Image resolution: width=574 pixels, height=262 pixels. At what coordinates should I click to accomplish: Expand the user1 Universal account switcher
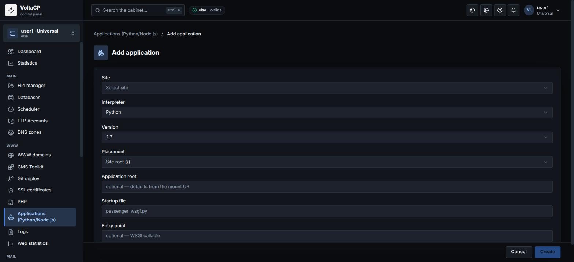click(x=41, y=33)
